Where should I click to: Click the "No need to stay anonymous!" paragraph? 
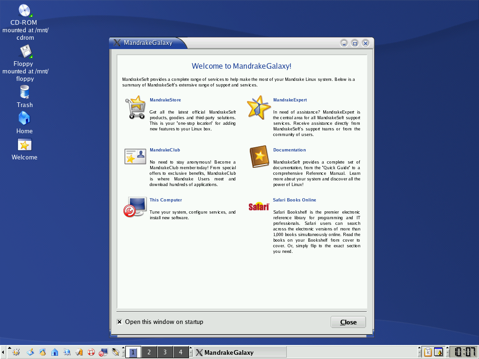pyautogui.click(x=192, y=173)
